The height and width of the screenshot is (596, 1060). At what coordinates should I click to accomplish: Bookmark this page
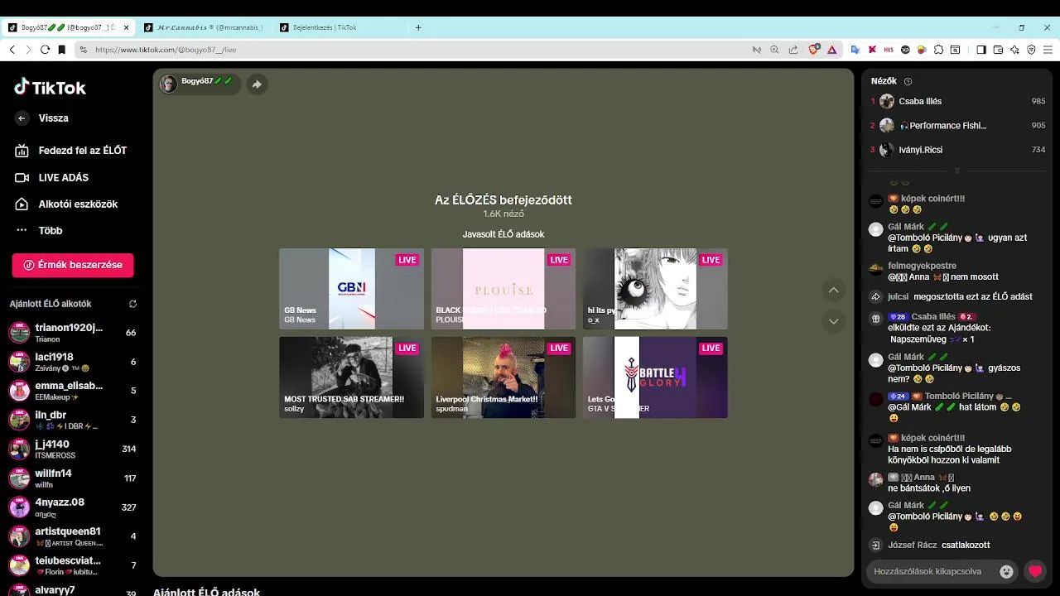point(61,50)
